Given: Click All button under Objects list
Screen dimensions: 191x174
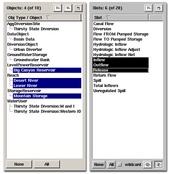Looking at the screenshot, I should pos(47,164).
